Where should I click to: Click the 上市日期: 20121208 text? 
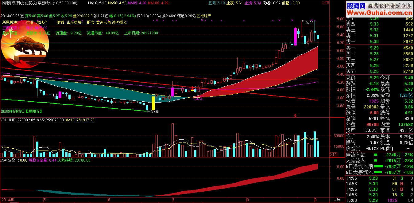(x=141, y=33)
